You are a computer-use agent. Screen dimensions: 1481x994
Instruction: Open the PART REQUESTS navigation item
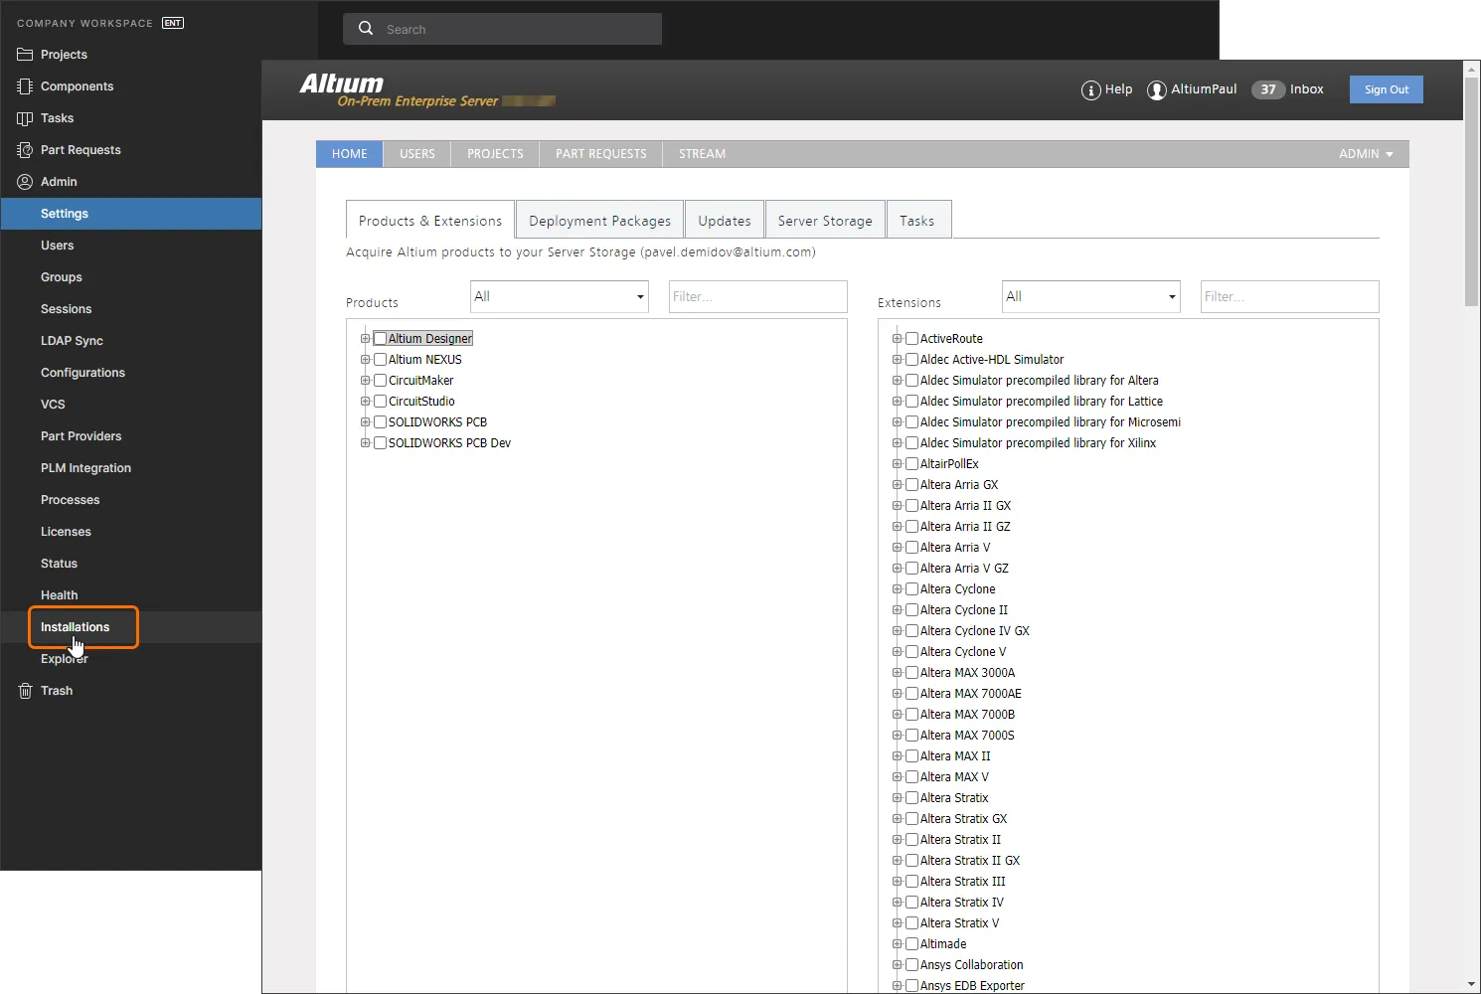pyautogui.click(x=601, y=154)
